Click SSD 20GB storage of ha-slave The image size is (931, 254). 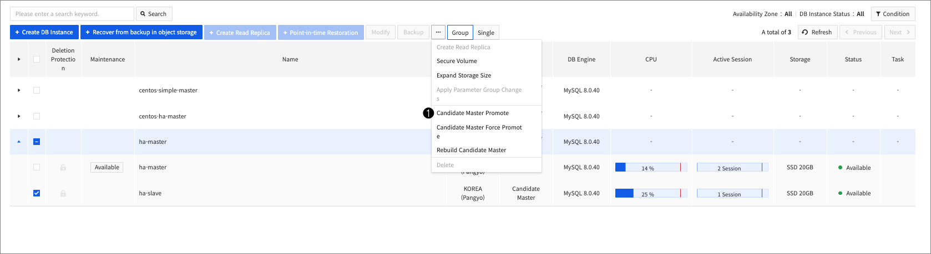click(x=800, y=193)
